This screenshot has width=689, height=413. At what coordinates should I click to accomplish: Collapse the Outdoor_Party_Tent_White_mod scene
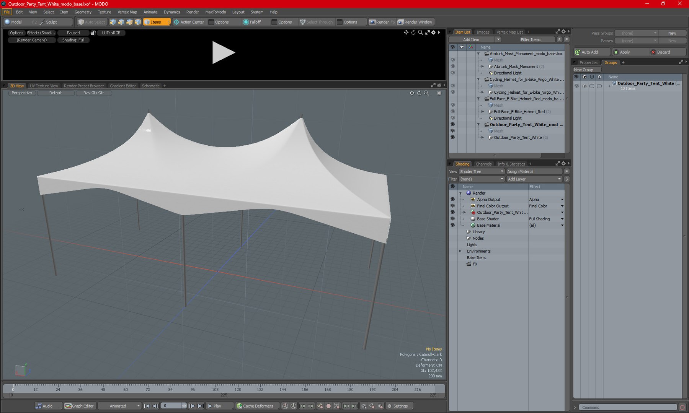[478, 125]
